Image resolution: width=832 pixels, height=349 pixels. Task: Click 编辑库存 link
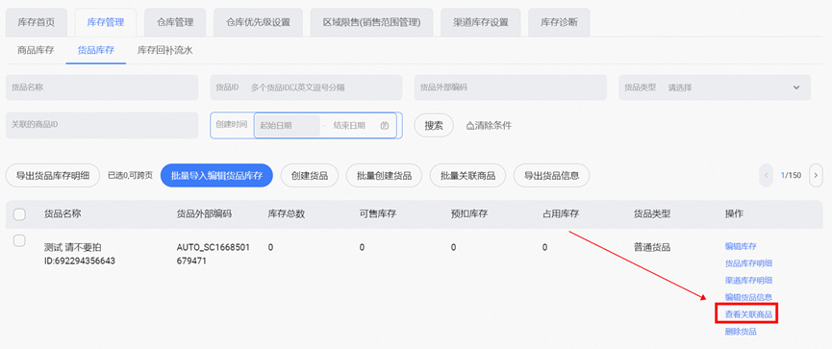point(741,246)
